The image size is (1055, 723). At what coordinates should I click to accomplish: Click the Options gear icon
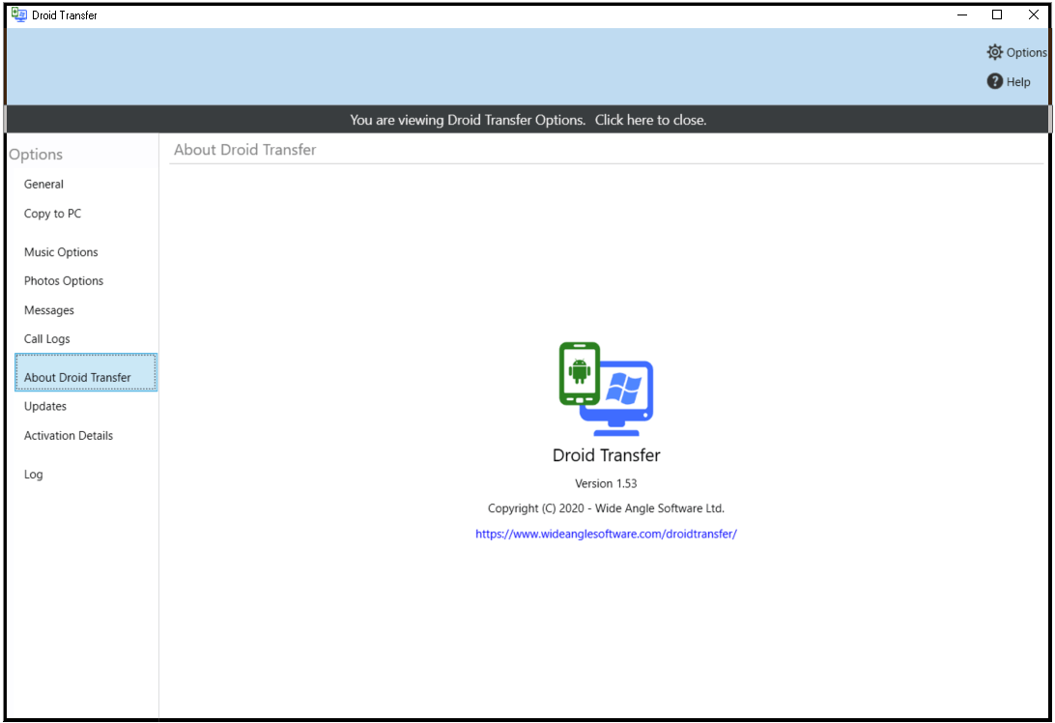coord(994,52)
